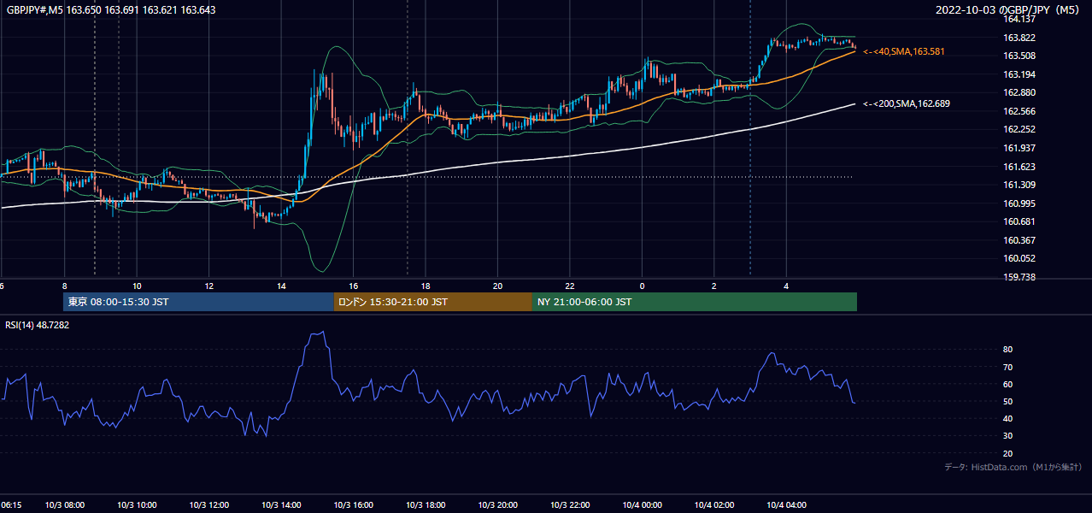Click the 10/3 10:00 time label
This screenshot has width=1092, height=513.
click(138, 505)
